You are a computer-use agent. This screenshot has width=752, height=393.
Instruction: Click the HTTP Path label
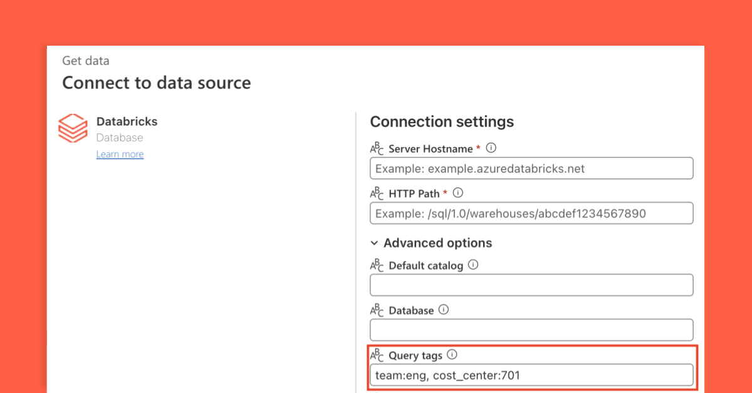pyautogui.click(x=414, y=193)
